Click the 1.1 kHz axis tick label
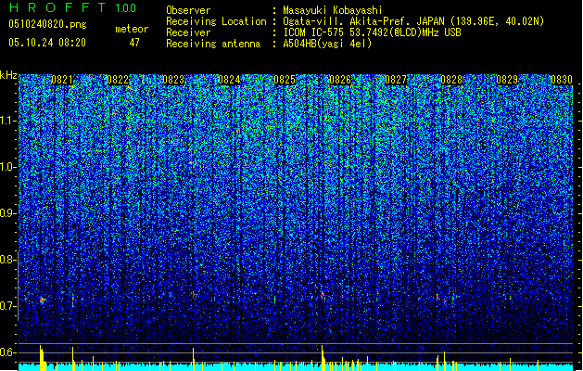Screen dimensions: 583x371 (x=8, y=121)
